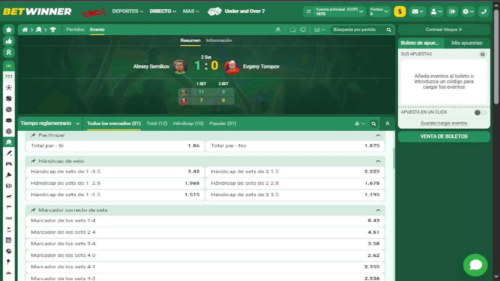Click the home icon in breadcrumb
500x281 pixels.
tap(25, 30)
